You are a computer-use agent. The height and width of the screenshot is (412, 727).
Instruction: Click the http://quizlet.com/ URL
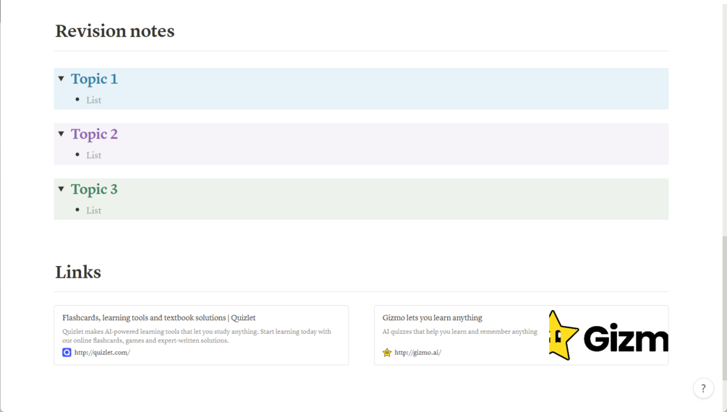[102, 353]
